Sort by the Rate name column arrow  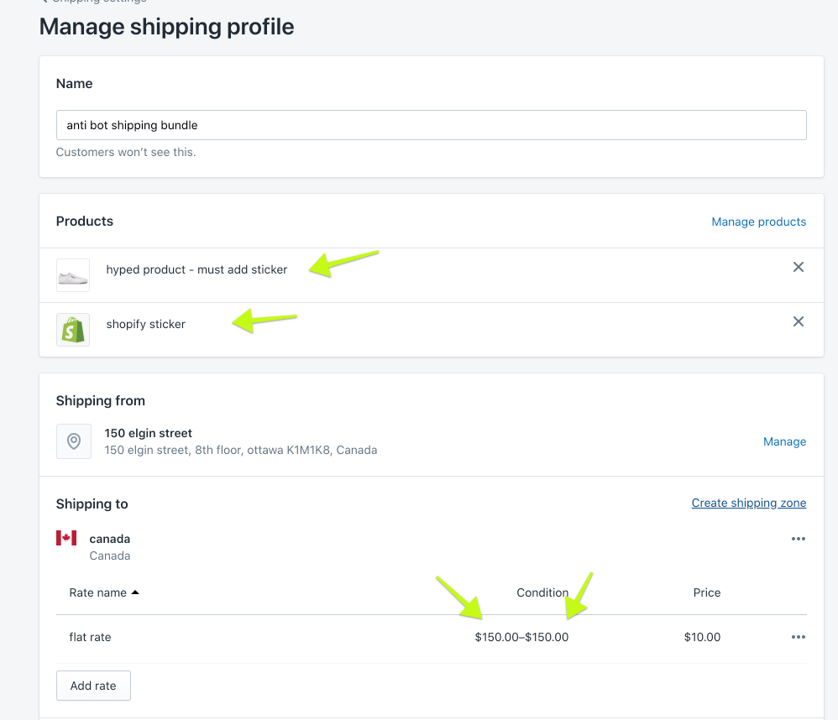coord(135,592)
